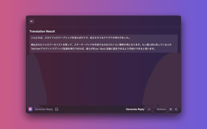
Task: Click the empty area below translation box
Action: pyautogui.click(x=103, y=77)
